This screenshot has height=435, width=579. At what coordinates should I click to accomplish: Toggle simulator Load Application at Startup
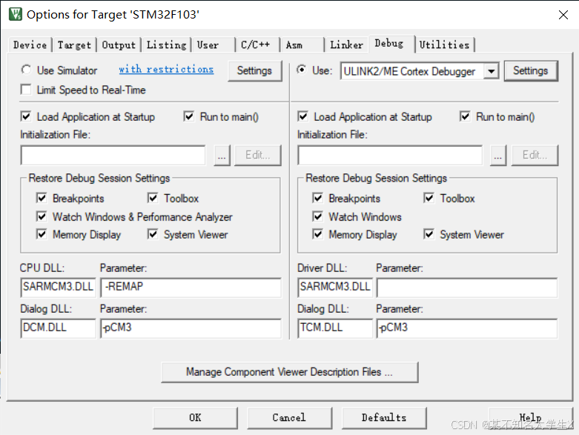[26, 116]
